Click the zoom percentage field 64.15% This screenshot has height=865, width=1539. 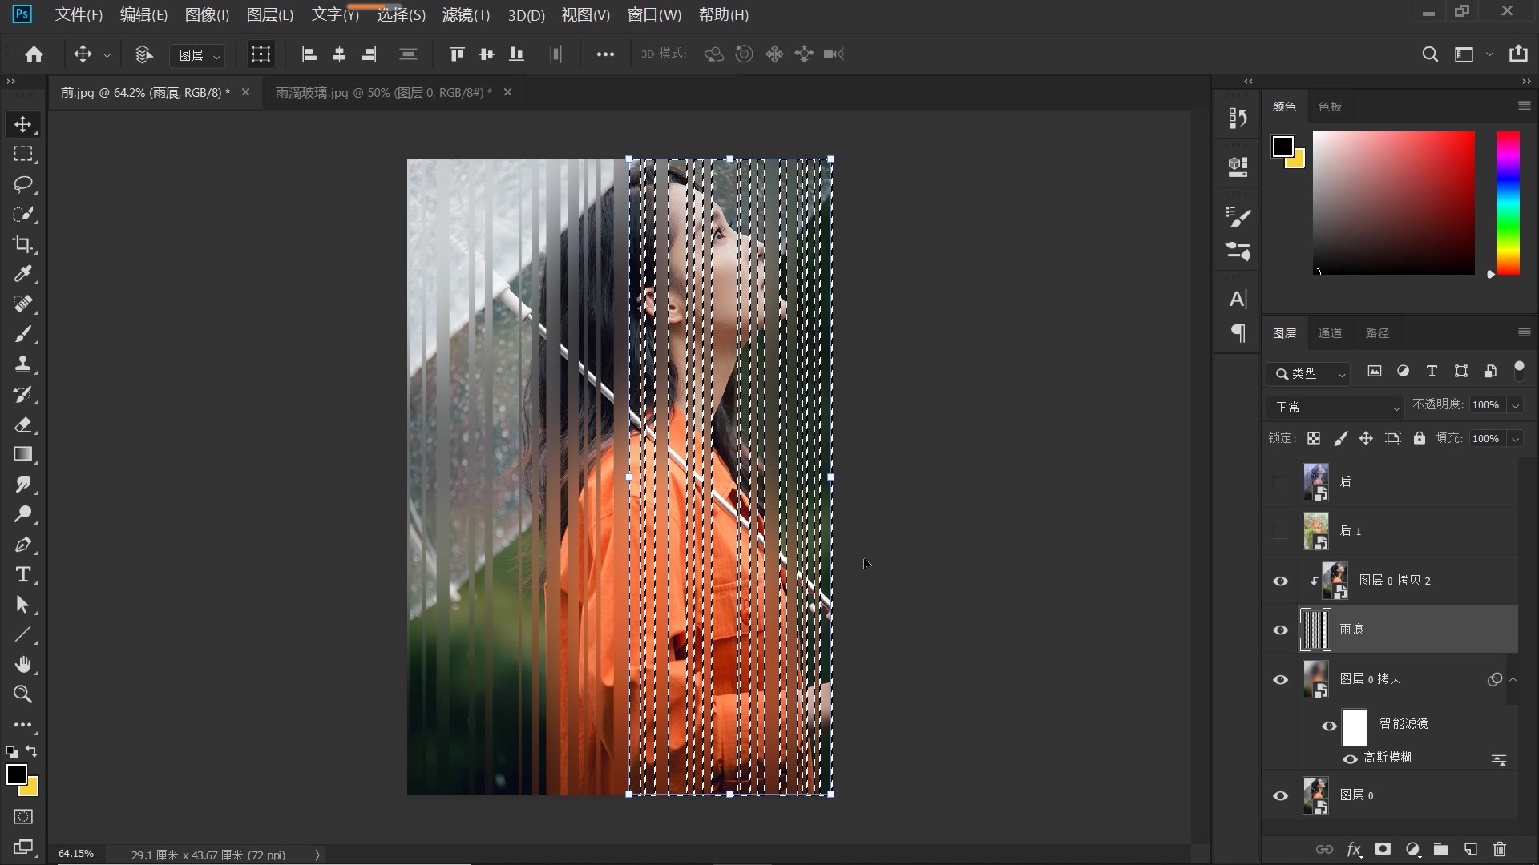[76, 854]
